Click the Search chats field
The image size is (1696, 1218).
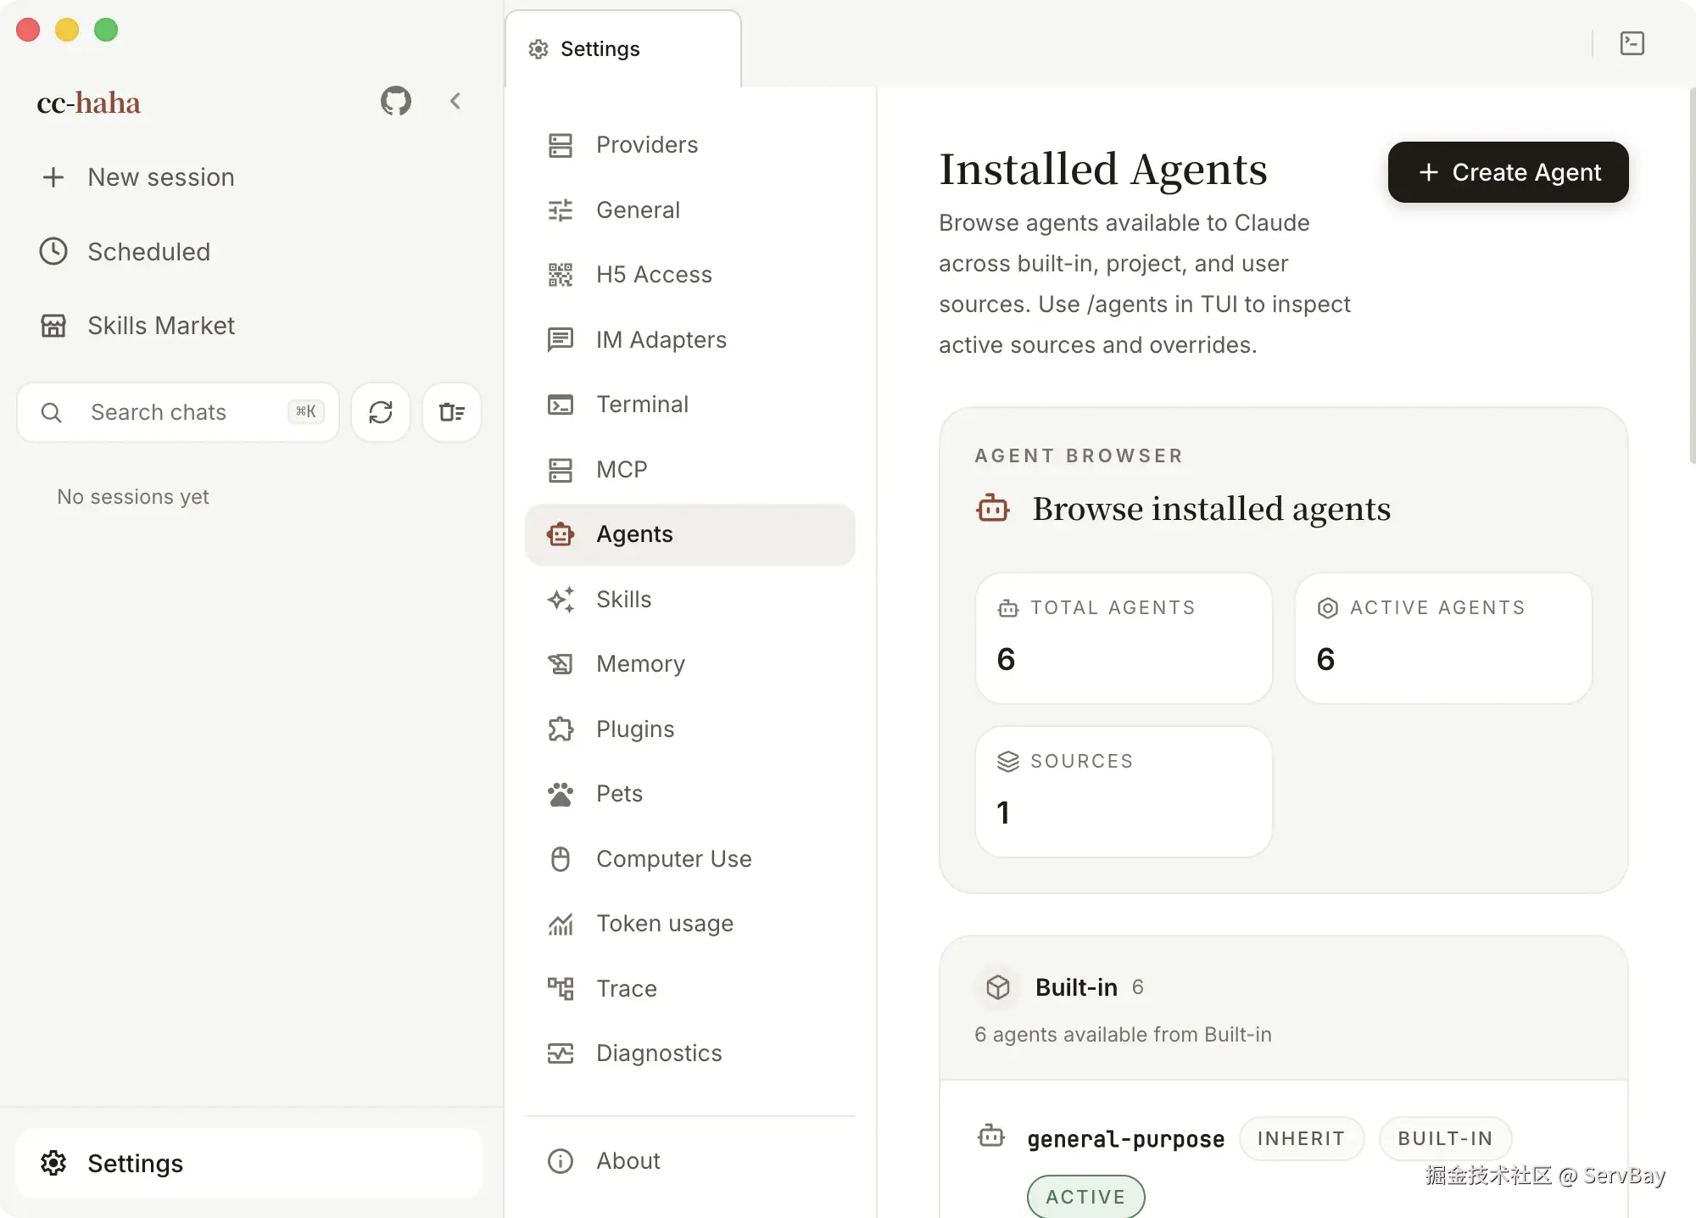click(178, 412)
